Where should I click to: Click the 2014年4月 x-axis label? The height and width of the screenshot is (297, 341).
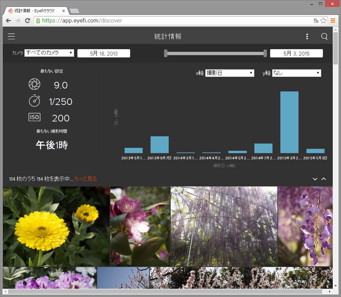coord(212,158)
